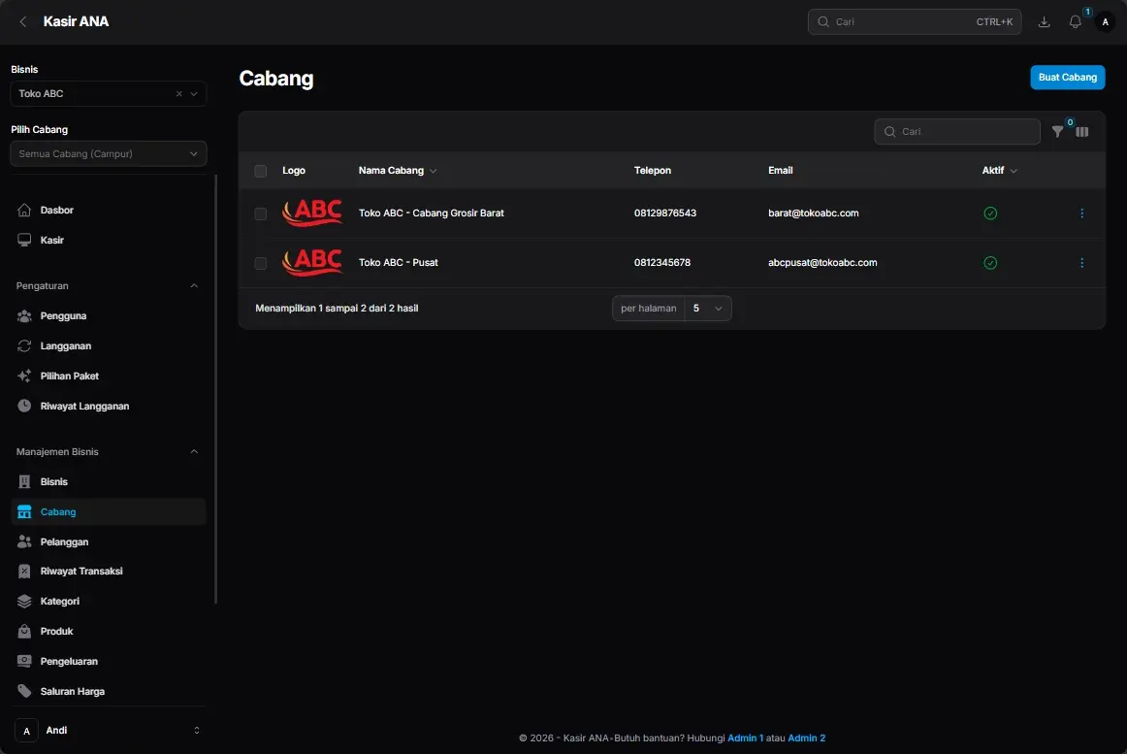
Task: Sort by Aktif column
Action: coord(1000,171)
